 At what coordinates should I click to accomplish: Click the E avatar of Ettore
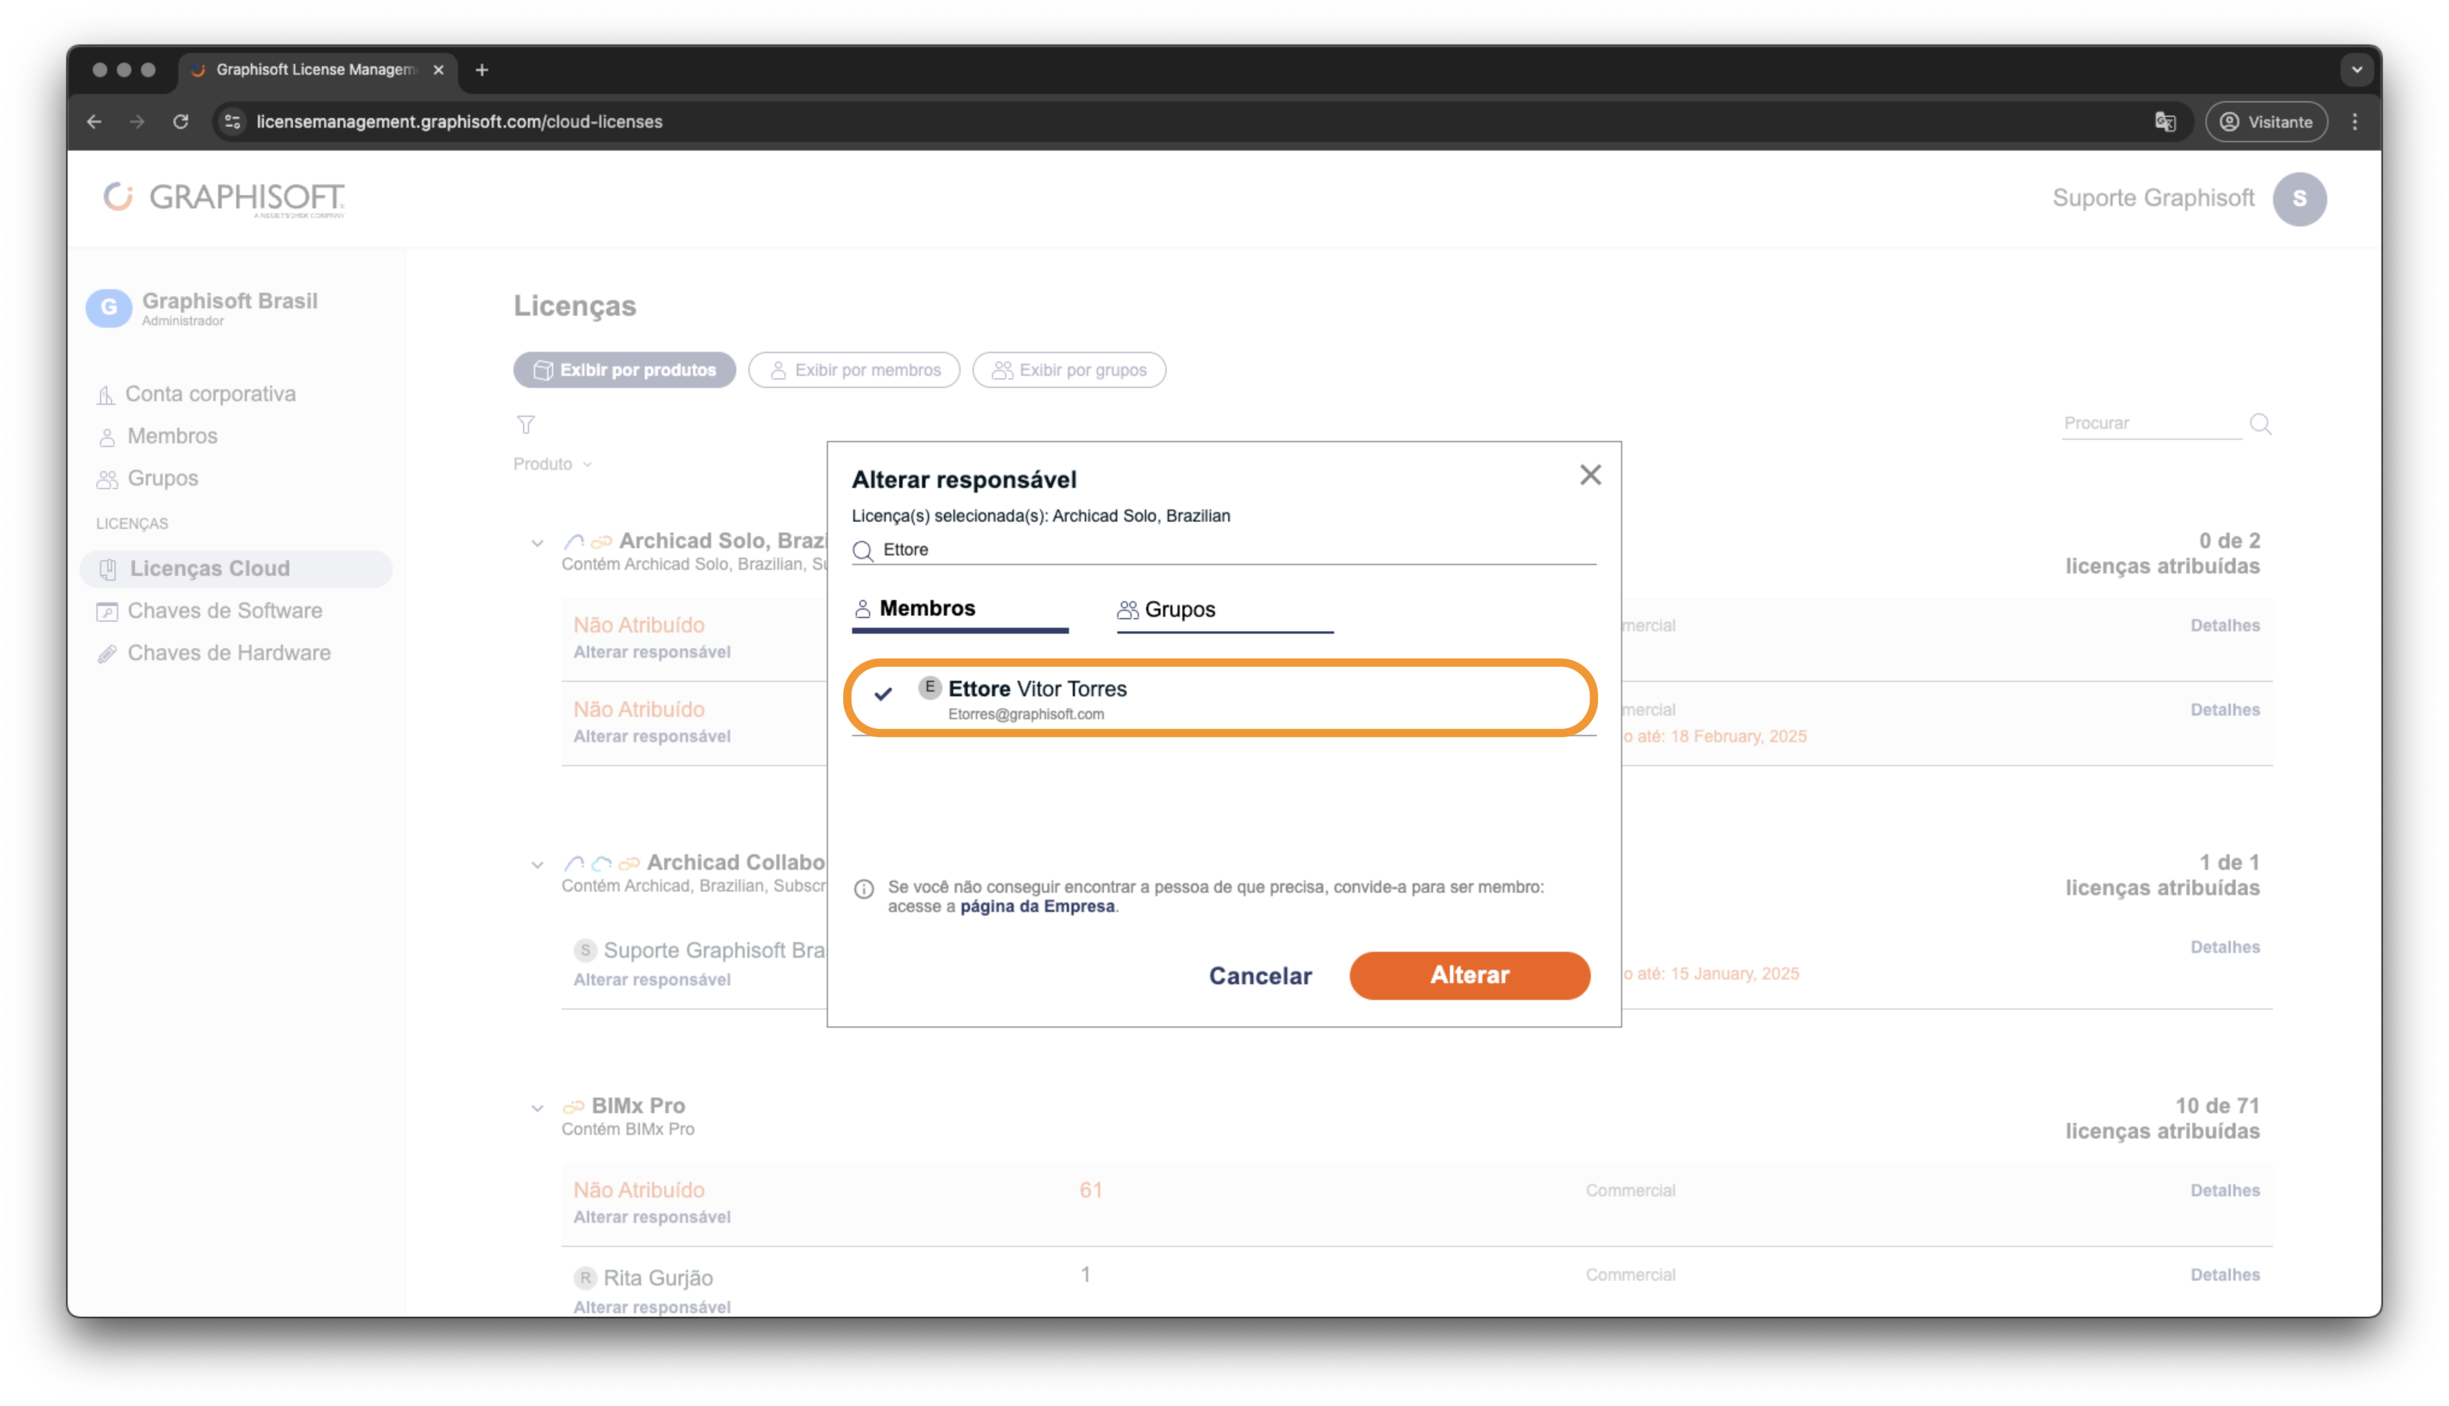(x=929, y=687)
